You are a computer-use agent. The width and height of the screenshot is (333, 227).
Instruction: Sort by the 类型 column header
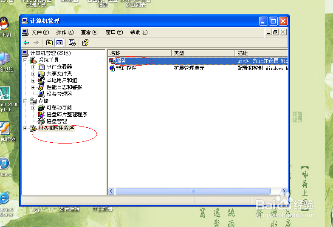pyautogui.click(x=203, y=53)
